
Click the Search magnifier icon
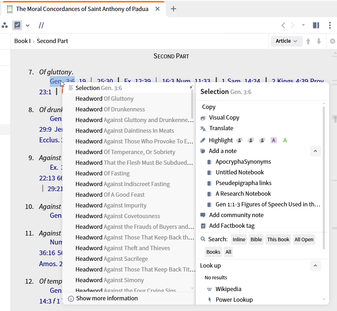click(203, 239)
